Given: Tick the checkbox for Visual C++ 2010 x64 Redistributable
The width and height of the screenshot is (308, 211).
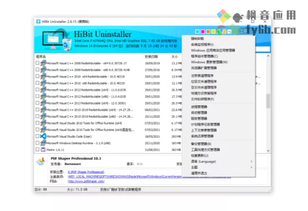Looking at the screenshot, I should pyautogui.click(x=37, y=76).
